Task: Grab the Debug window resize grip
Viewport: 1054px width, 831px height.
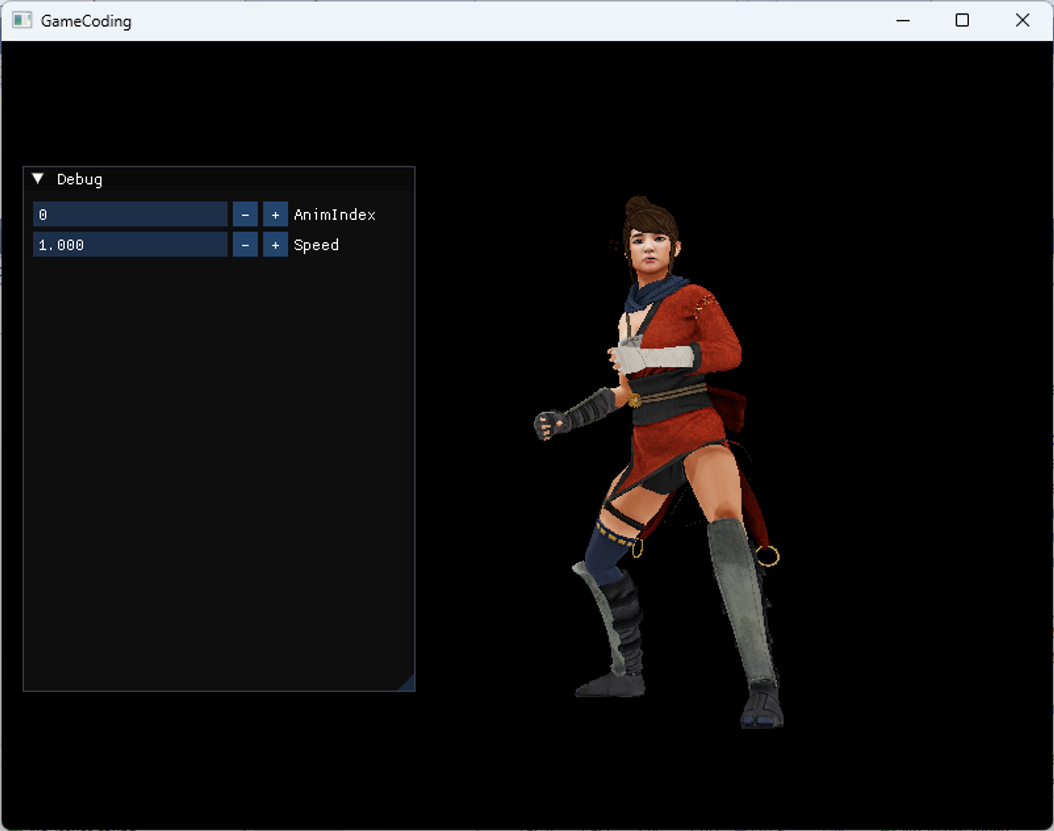Action: tap(409, 684)
